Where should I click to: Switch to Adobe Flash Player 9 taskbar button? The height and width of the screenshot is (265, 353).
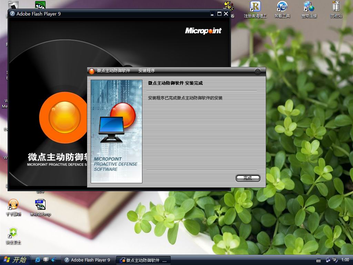88,260
